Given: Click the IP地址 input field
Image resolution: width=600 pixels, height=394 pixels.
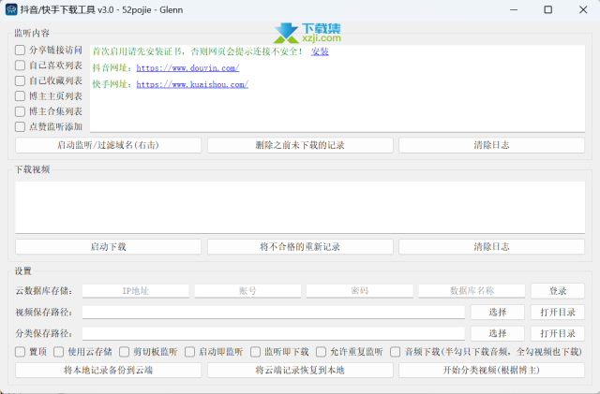Looking at the screenshot, I should [136, 291].
